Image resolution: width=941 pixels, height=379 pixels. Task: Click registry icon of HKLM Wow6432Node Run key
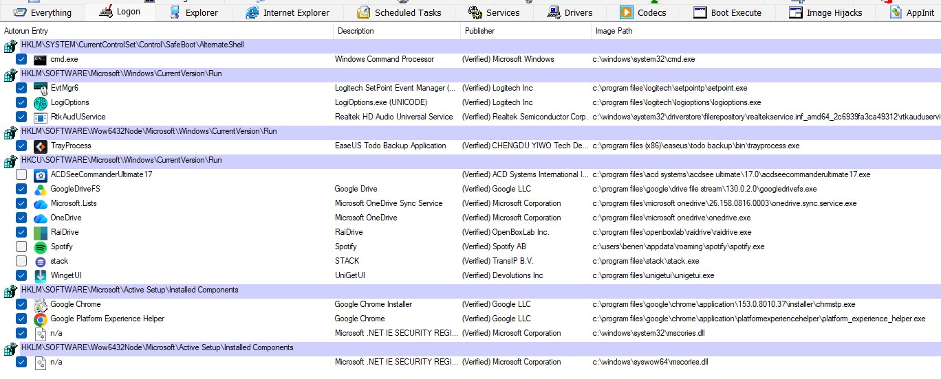[10, 132]
